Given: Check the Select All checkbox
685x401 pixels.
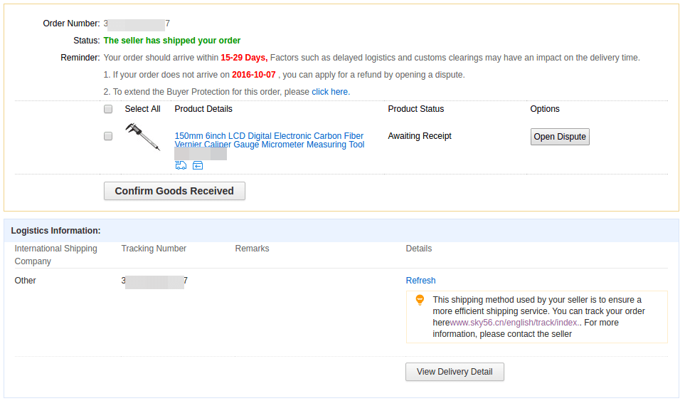Looking at the screenshot, I should (x=108, y=109).
